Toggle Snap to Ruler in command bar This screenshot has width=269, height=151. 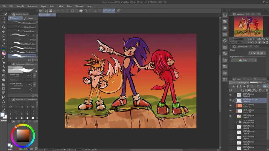click(x=105, y=11)
